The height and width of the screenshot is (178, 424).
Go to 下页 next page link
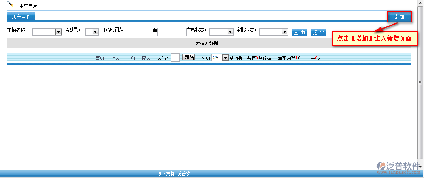pos(131,58)
